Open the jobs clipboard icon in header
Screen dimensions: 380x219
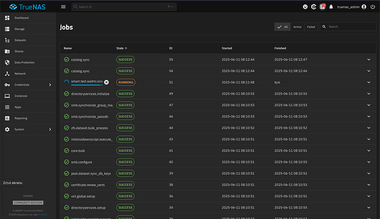tap(322, 7)
